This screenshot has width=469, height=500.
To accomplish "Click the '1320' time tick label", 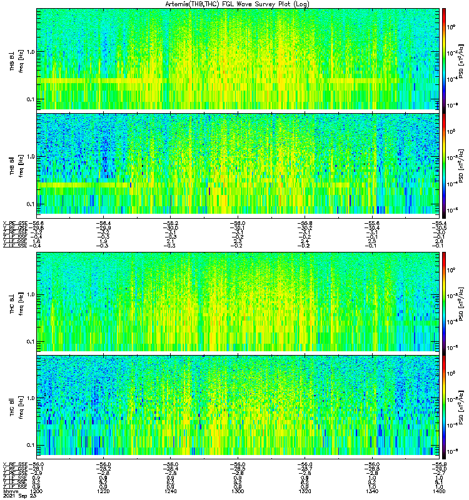I will 305,491.
